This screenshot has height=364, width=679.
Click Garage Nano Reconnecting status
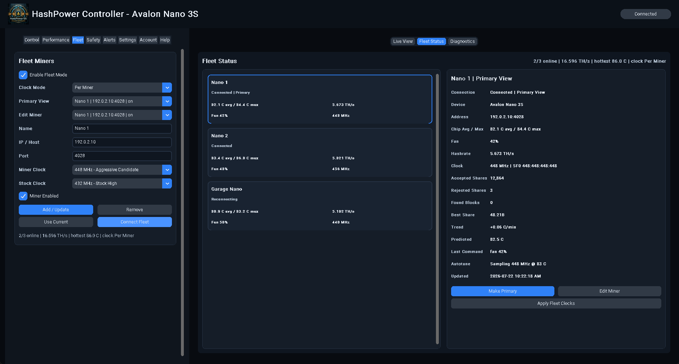click(224, 199)
